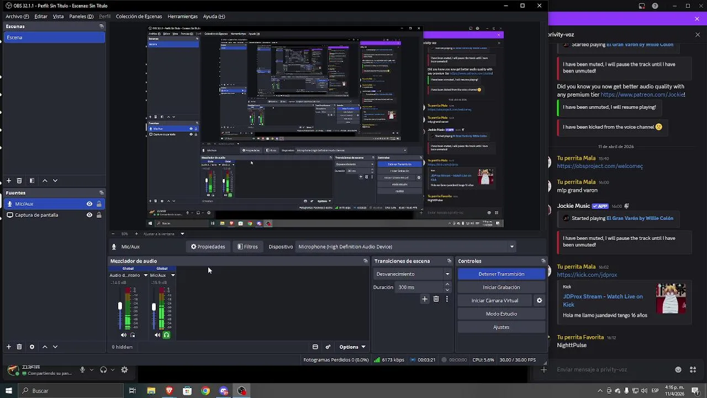
Task: Expand the Mic/Aux mixer channel menu arrow
Action: coord(173,275)
